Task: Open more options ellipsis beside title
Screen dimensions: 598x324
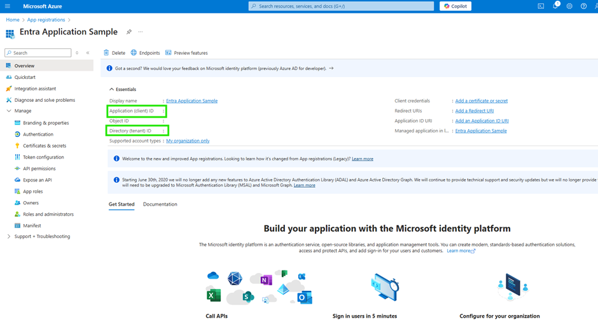Action: click(x=141, y=32)
